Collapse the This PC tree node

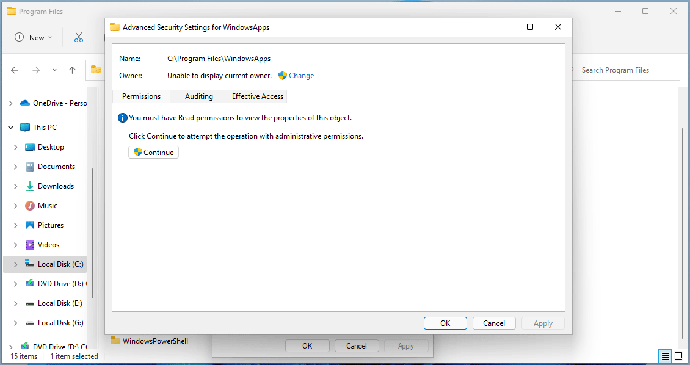(10, 128)
